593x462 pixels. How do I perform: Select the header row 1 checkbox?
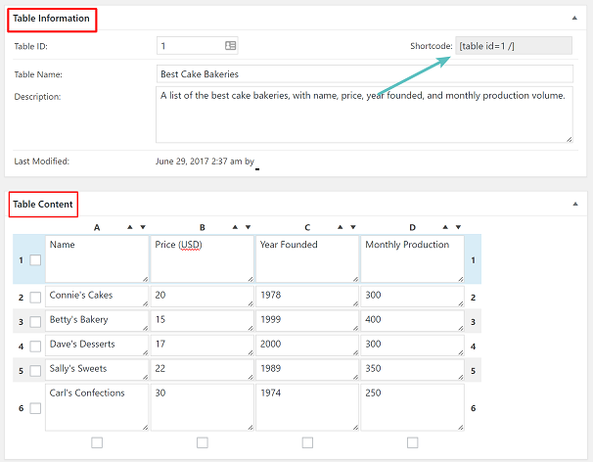tap(35, 260)
